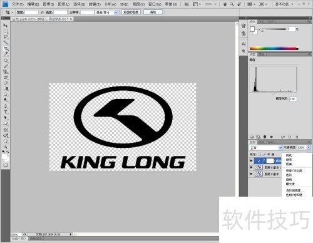Select the History Brush tool
This screenshot has width=313, height=243.
pos(6,77)
